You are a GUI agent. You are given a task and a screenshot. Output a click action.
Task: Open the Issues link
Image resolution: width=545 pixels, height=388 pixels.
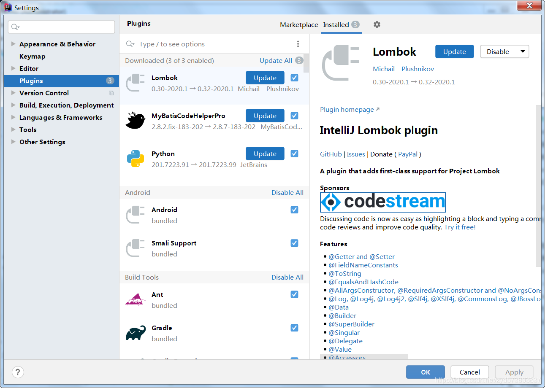(x=356, y=154)
